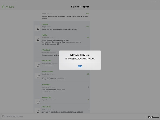Tap the green BayanSuka reply link
The width and height of the screenshot is (160, 120).
(47, 106)
